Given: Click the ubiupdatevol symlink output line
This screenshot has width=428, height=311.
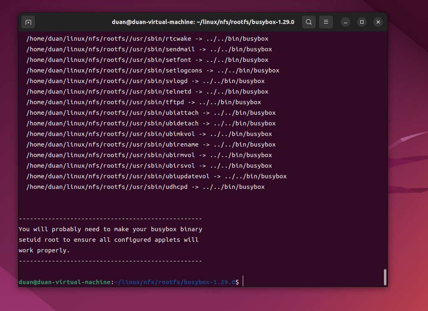Looking at the screenshot, I should point(156,177).
